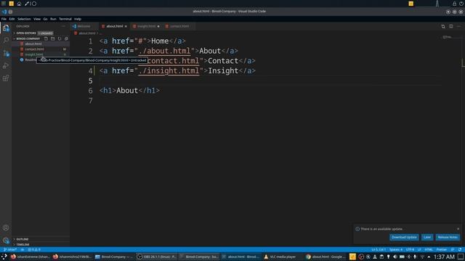Open the Explorer panel more actions menu
The image size is (465, 261).
click(x=63, y=26)
